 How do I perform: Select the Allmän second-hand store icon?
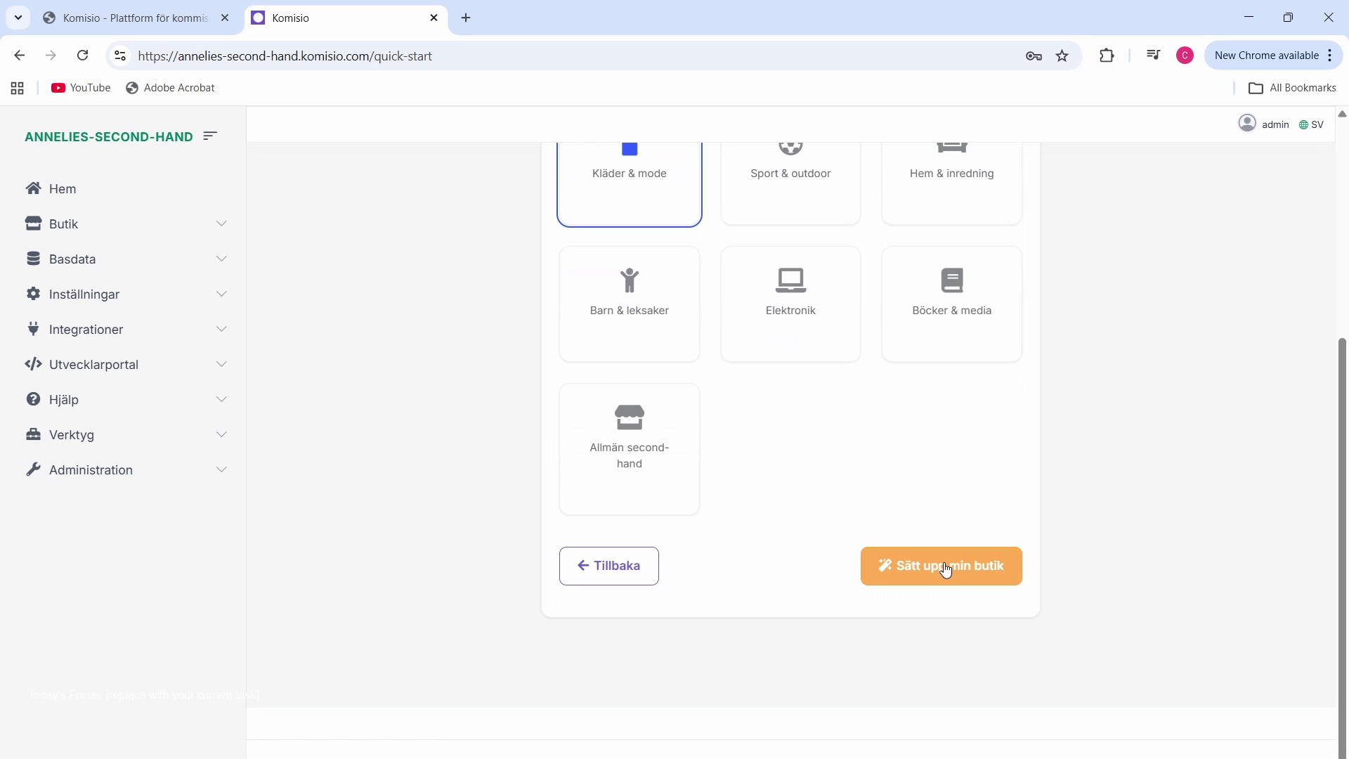[x=630, y=417]
